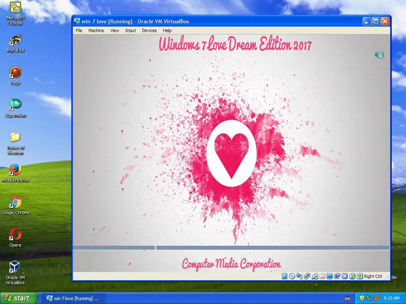
Task: Click the keyboard icon on the taskbar
Action: click(x=347, y=298)
